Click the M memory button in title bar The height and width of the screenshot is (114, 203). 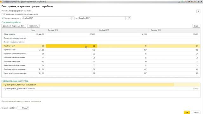point(189,2)
